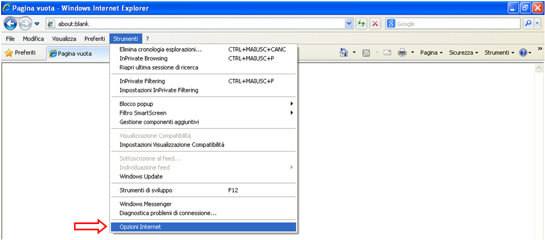This screenshot has width=545, height=240.
Task: Open Impostazioni Visualizzazione Compatibilità
Action: pos(203,144)
